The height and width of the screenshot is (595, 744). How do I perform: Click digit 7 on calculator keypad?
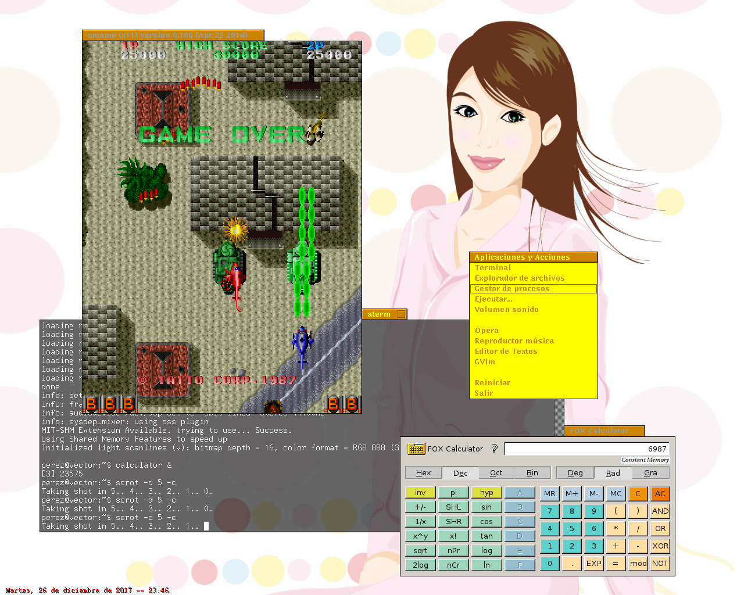click(x=550, y=511)
